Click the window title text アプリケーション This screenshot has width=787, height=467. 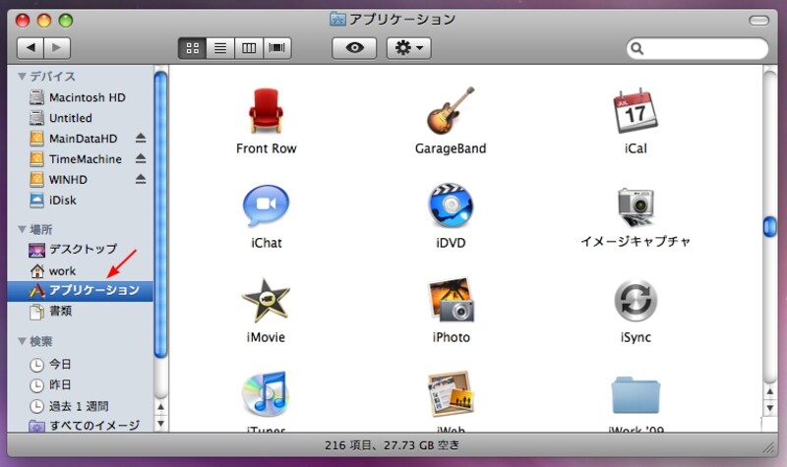click(402, 19)
